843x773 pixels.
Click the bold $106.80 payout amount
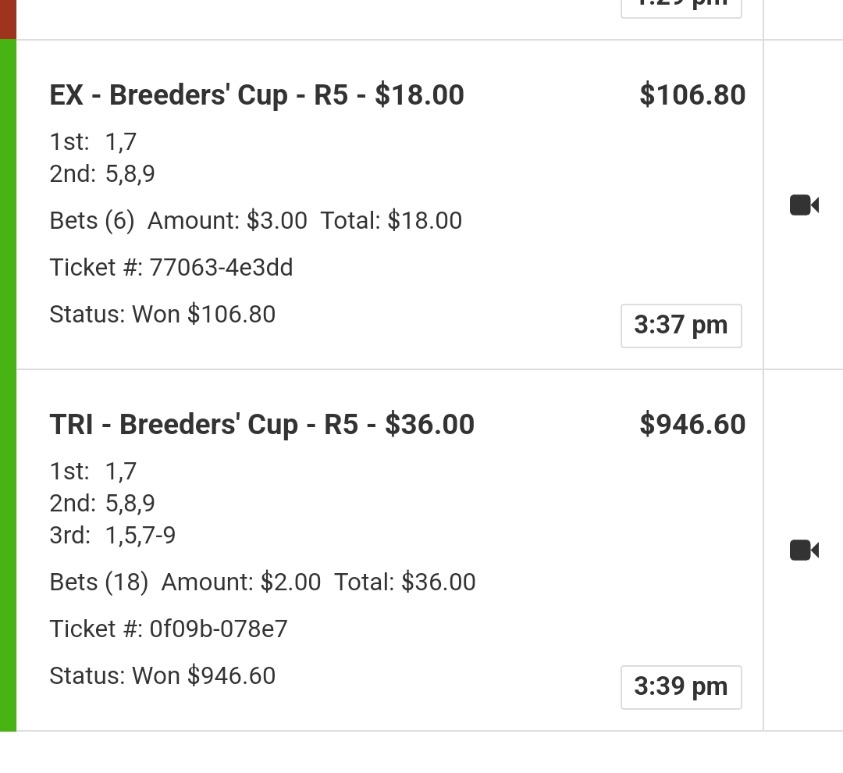point(692,95)
